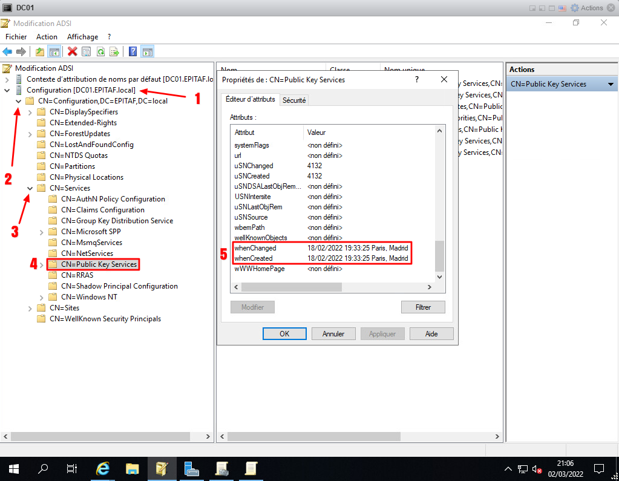Expand the CN=Sites tree node
619x481 pixels.
click(x=30, y=308)
